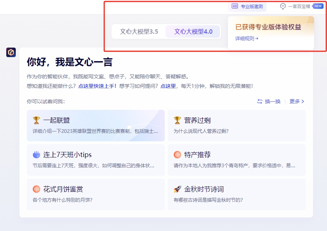The width and height of the screenshot is (327, 231).
Task: Refresh suggestions with the 换一换 text
Action: pos(273,101)
